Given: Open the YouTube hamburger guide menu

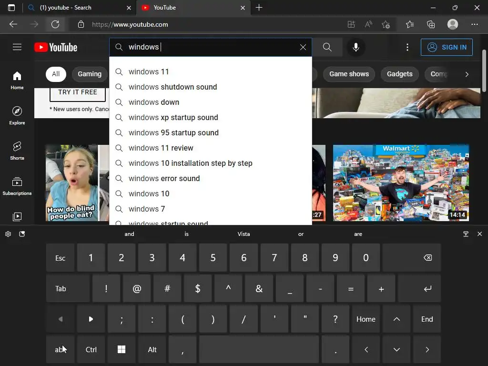Looking at the screenshot, I should click(17, 47).
